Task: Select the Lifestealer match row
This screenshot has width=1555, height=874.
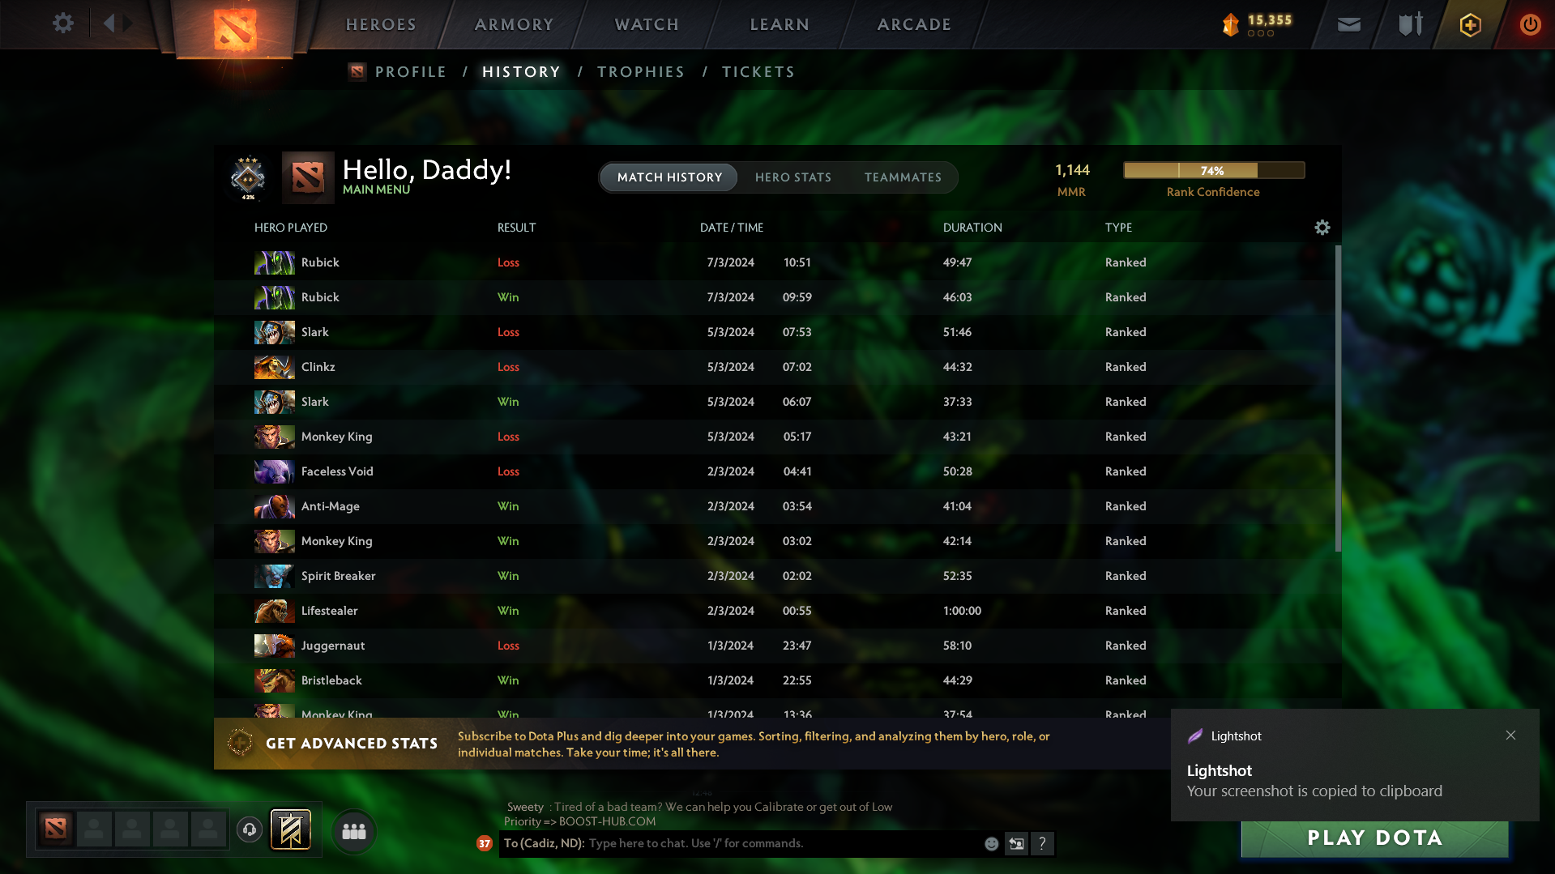Action: (x=775, y=611)
